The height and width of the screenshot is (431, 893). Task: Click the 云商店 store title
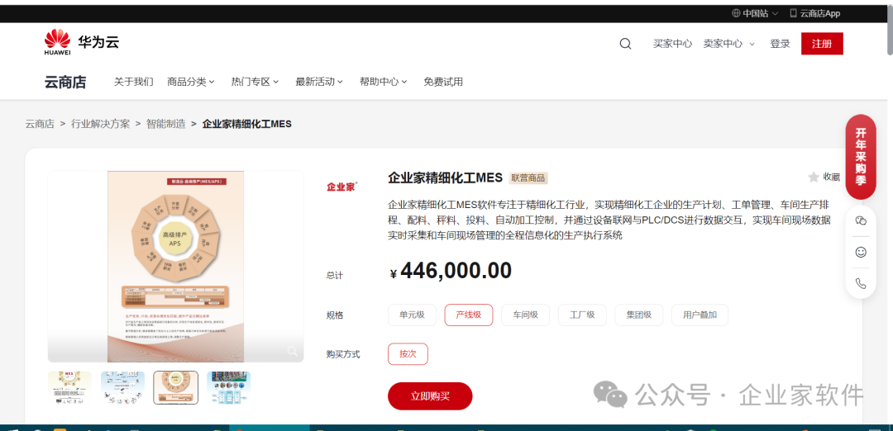[65, 82]
